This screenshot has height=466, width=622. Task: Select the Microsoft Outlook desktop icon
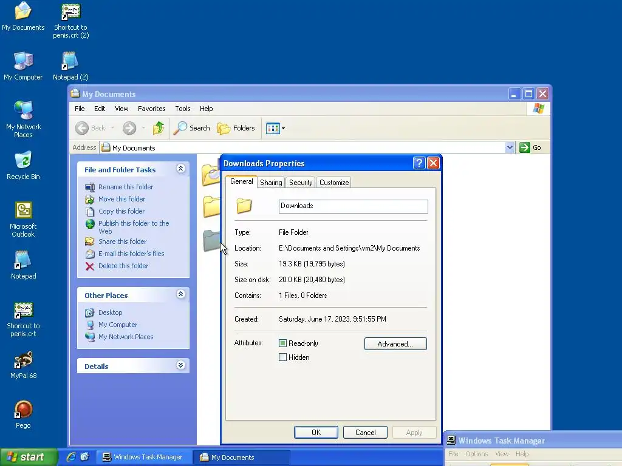pos(23,219)
